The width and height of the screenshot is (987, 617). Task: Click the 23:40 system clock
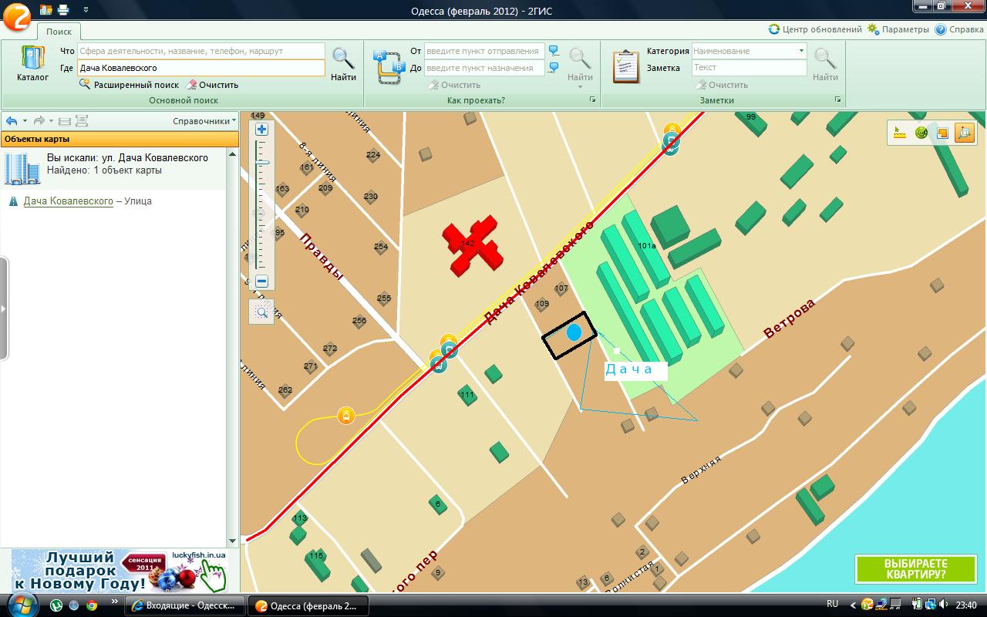(x=967, y=605)
